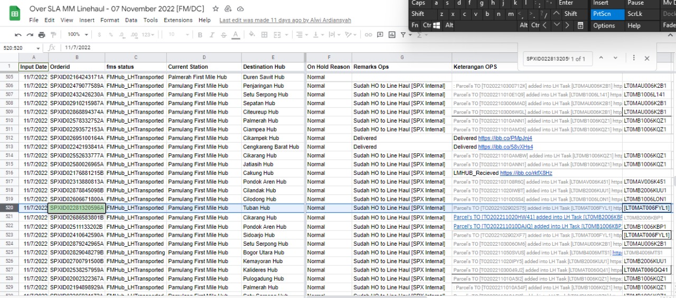Open the View menu
This screenshot has width=676, height=298.
(x=67, y=20)
